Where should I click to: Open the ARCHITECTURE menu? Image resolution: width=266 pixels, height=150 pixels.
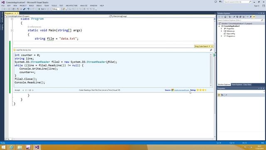[x=71, y=5]
